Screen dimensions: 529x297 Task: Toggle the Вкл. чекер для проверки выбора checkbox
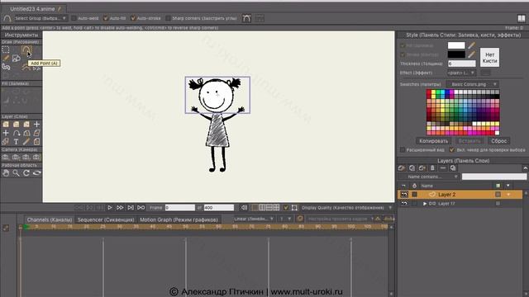[452, 150]
